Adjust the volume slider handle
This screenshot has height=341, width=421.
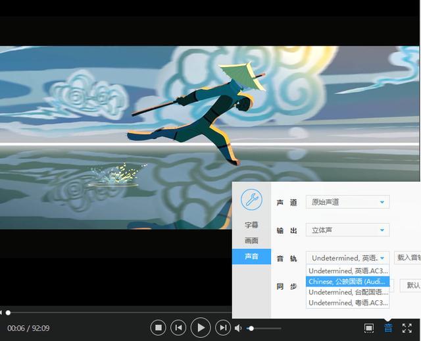(251, 328)
